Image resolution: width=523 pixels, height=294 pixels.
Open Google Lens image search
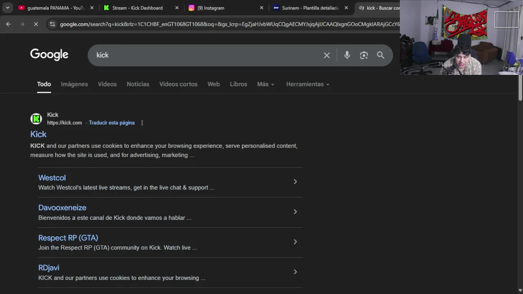tap(364, 55)
